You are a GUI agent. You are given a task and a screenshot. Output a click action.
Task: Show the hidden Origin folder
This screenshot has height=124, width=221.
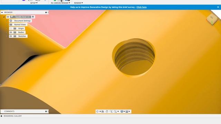pyautogui.click(x=11, y=28)
